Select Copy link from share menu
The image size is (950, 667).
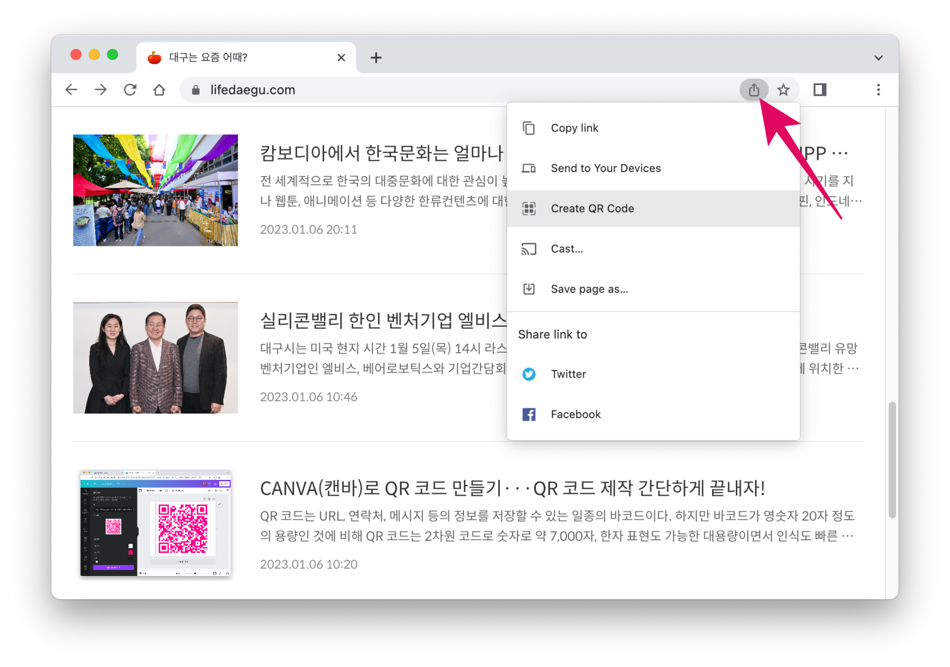pos(574,128)
